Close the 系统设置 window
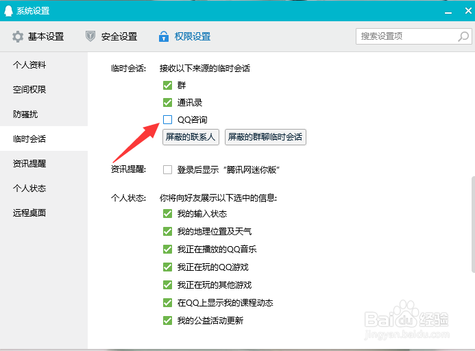Screen dimensions: 475x351 coord(468,11)
